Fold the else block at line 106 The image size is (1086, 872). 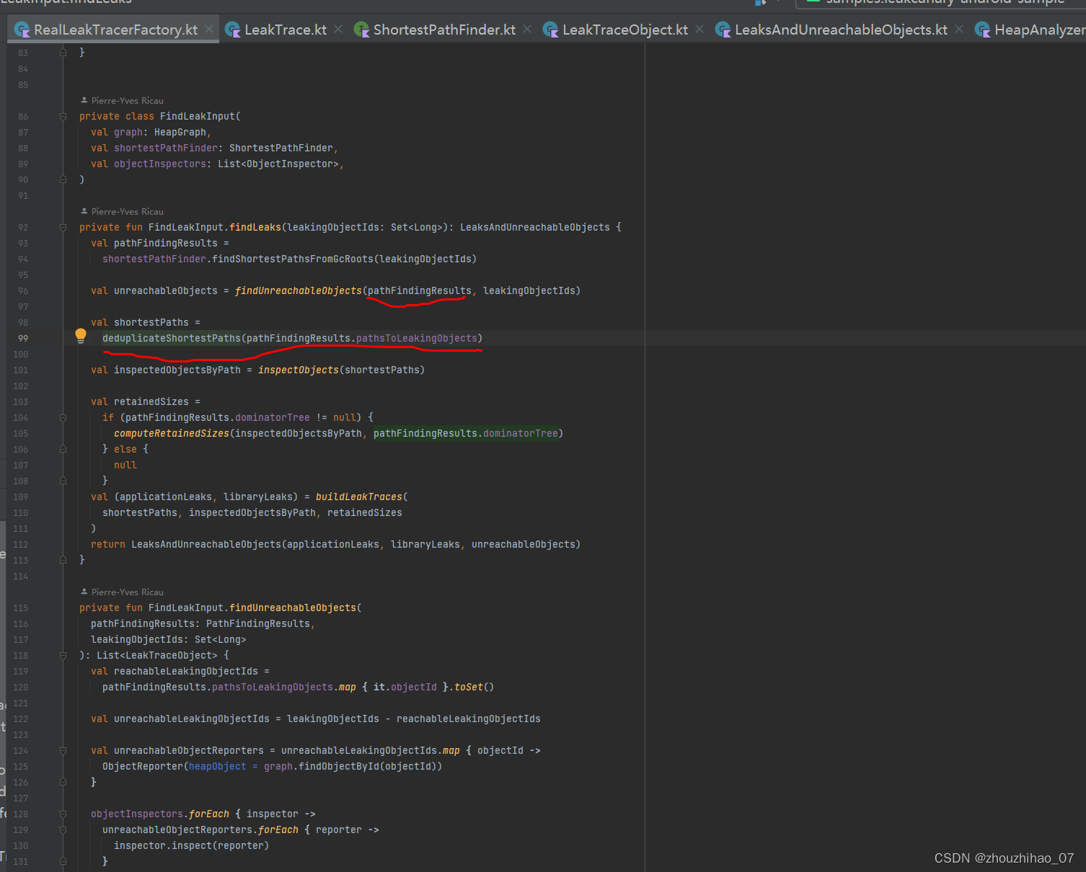(63, 449)
